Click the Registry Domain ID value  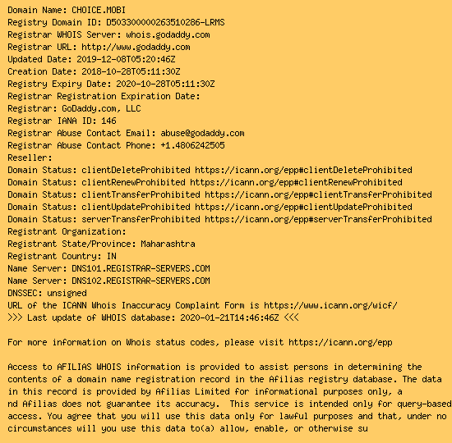165,22
